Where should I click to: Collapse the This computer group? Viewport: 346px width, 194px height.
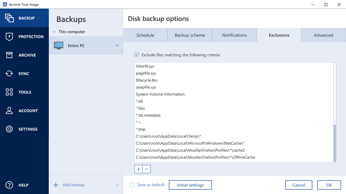54,32
